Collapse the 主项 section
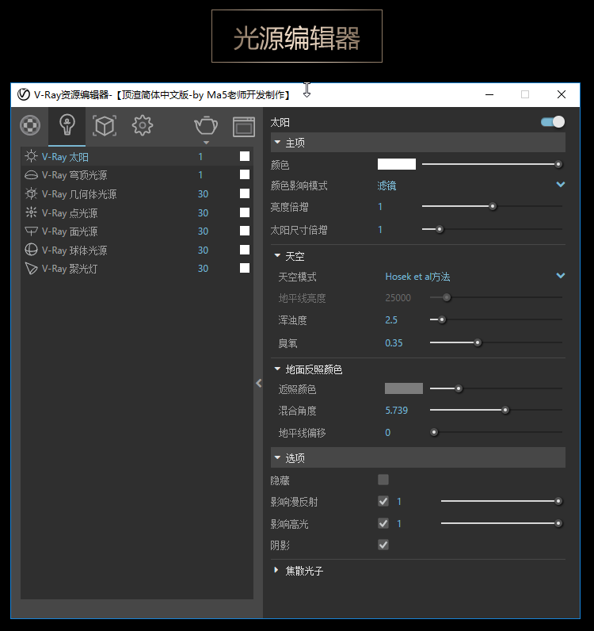The height and width of the screenshot is (631, 594). click(x=277, y=142)
